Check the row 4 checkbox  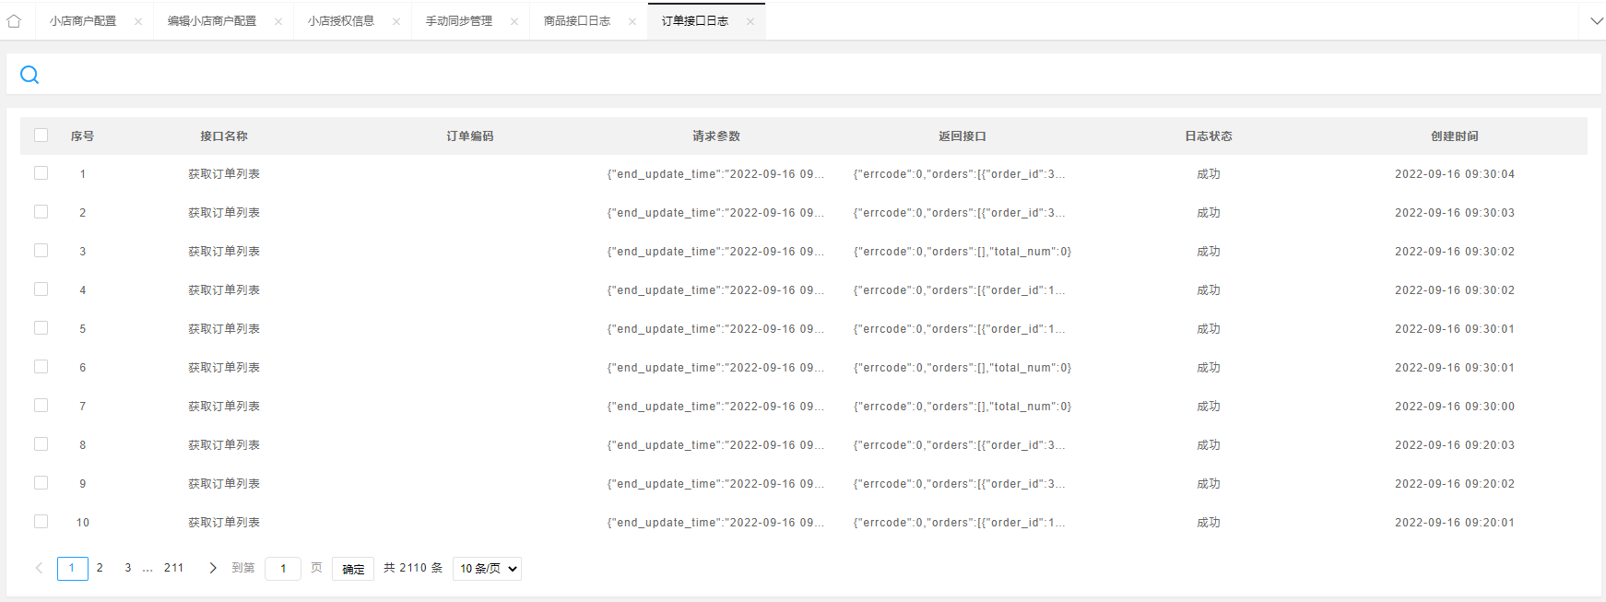tap(41, 289)
